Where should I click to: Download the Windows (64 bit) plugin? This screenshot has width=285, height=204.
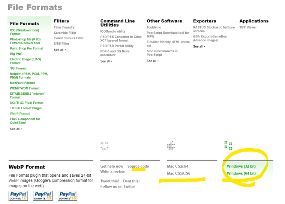click(x=241, y=174)
